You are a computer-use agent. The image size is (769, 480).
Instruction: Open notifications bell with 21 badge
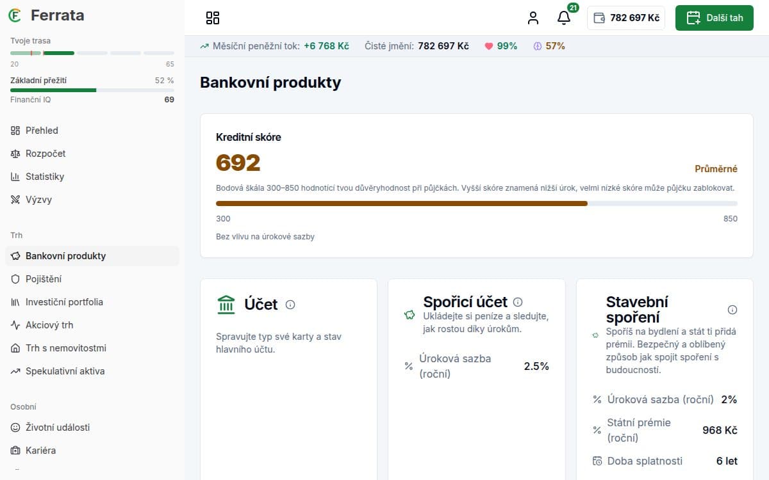(x=564, y=17)
